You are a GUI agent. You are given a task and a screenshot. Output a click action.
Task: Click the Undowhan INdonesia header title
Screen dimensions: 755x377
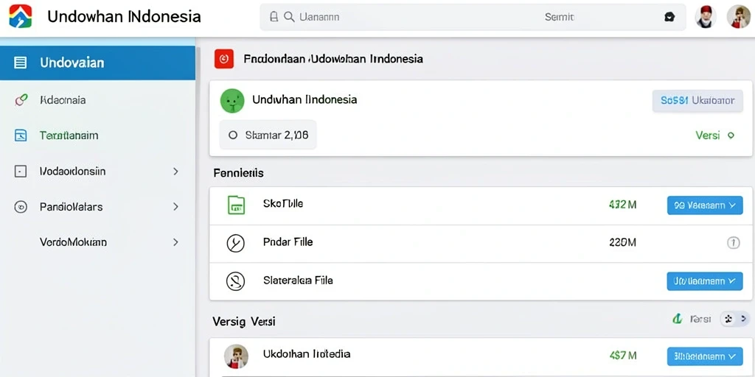point(124,17)
